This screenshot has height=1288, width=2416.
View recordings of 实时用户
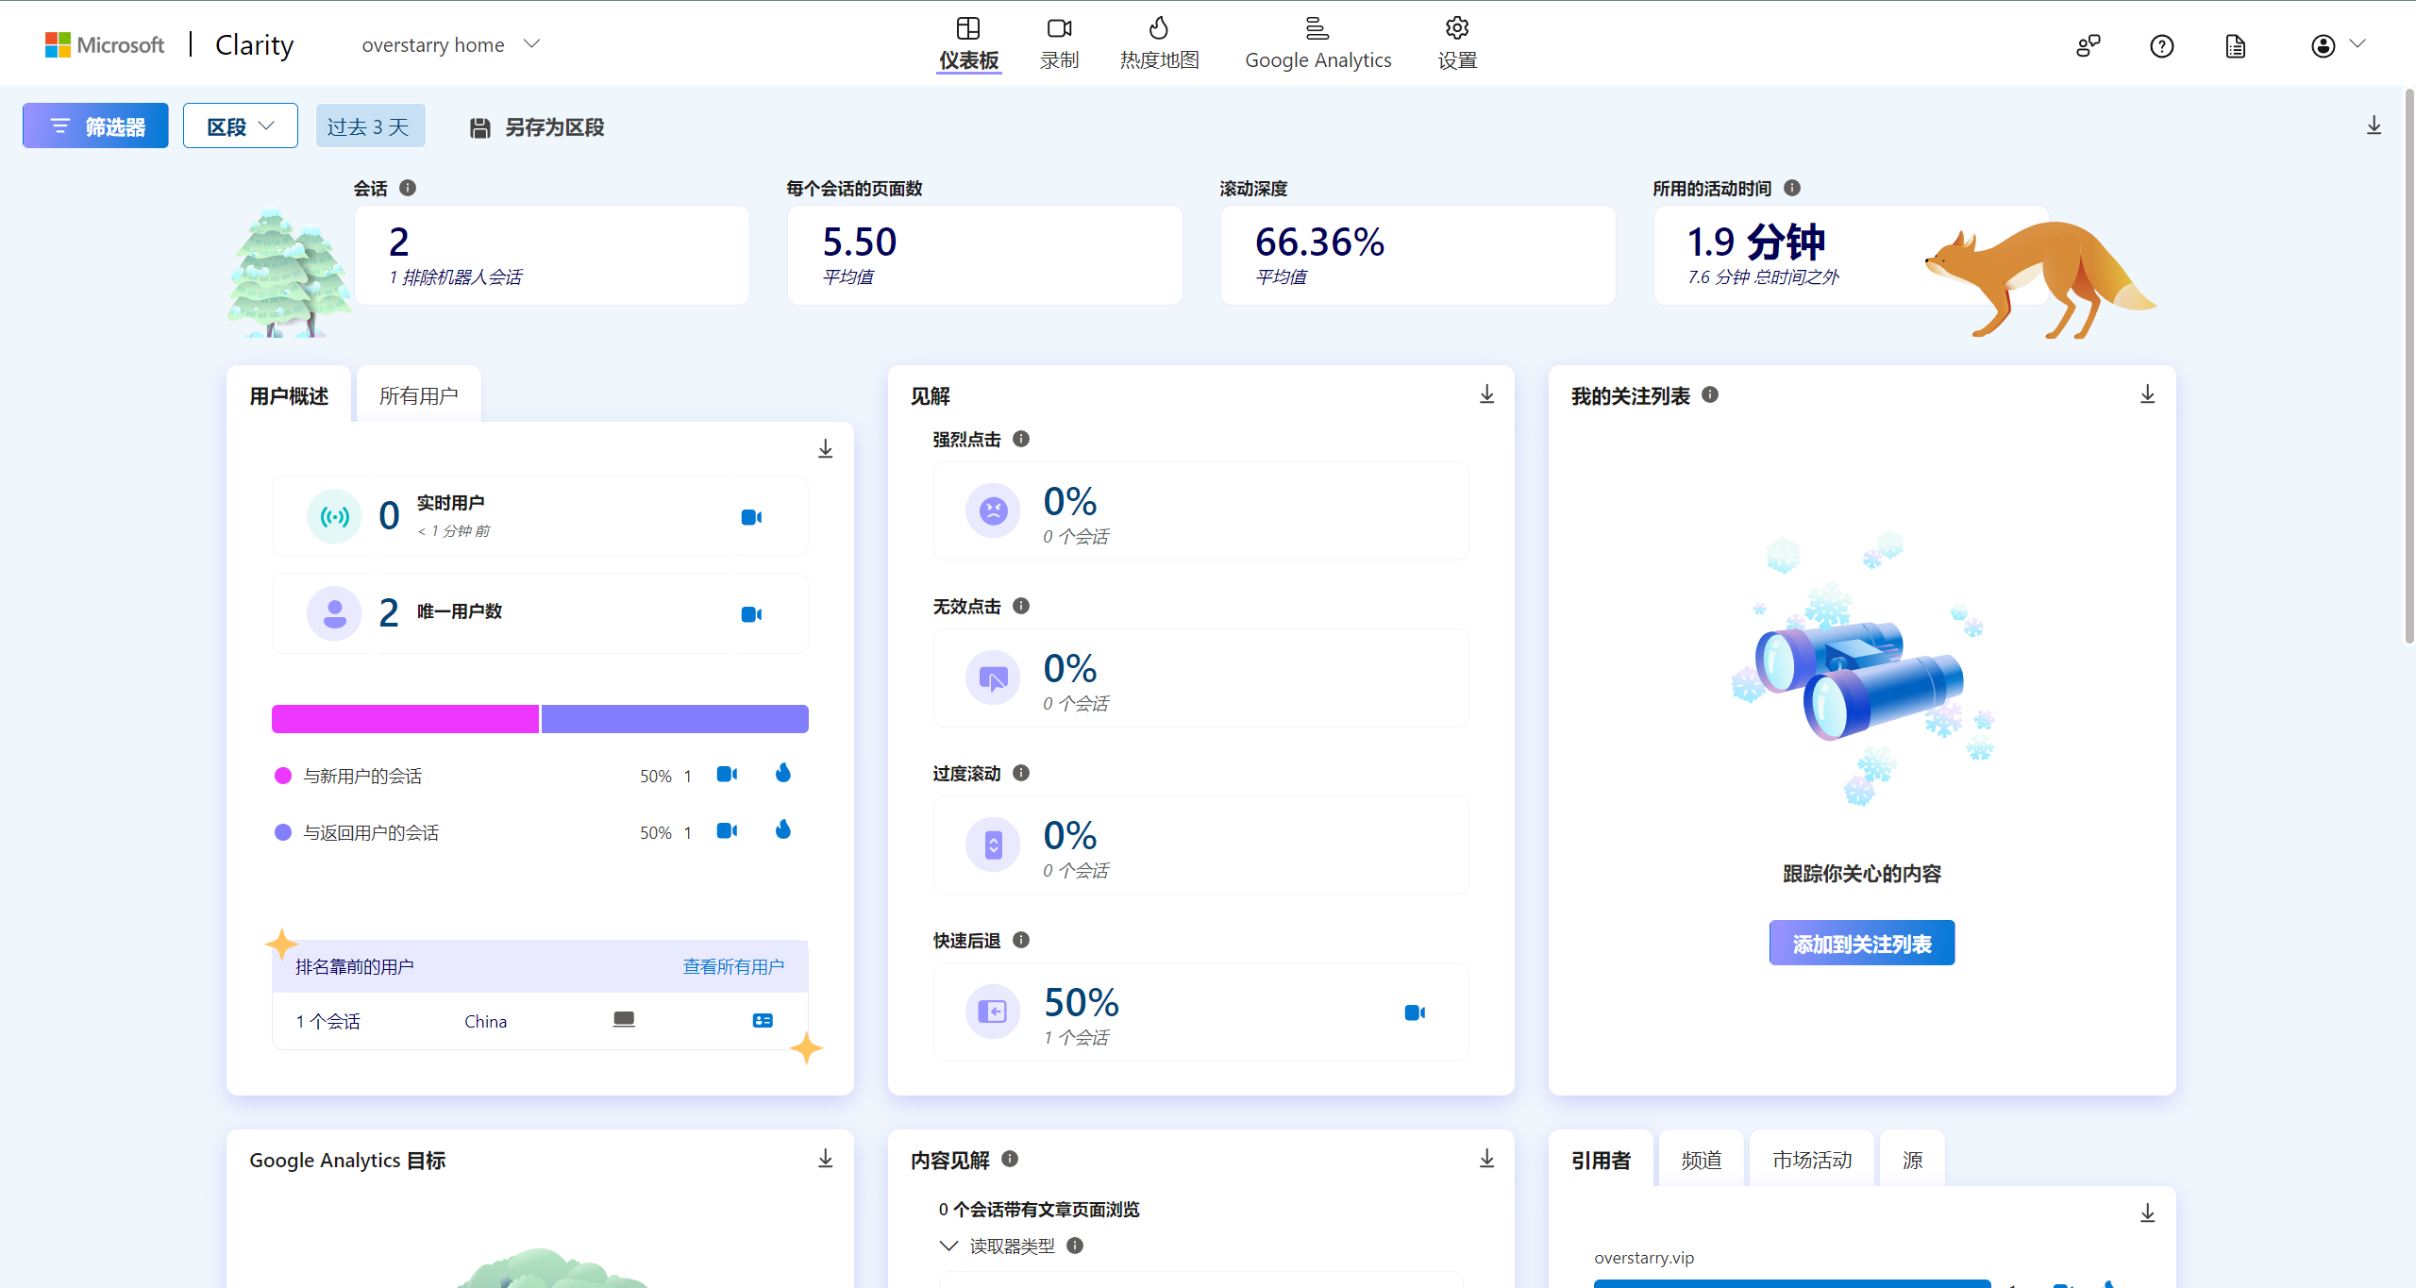(752, 517)
